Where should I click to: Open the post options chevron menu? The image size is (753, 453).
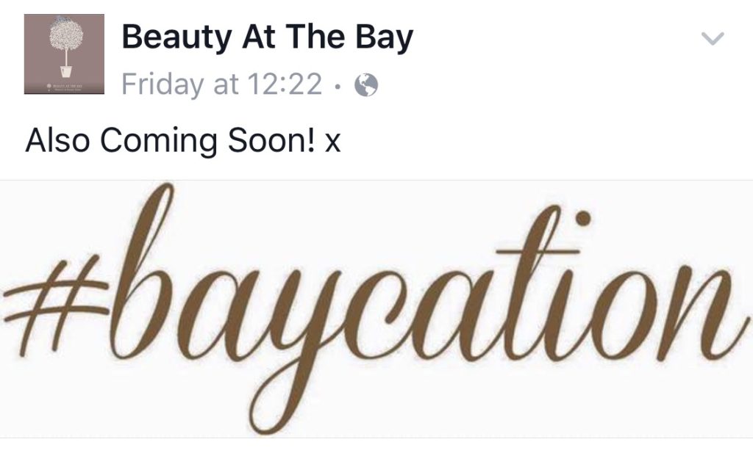pyautogui.click(x=712, y=38)
